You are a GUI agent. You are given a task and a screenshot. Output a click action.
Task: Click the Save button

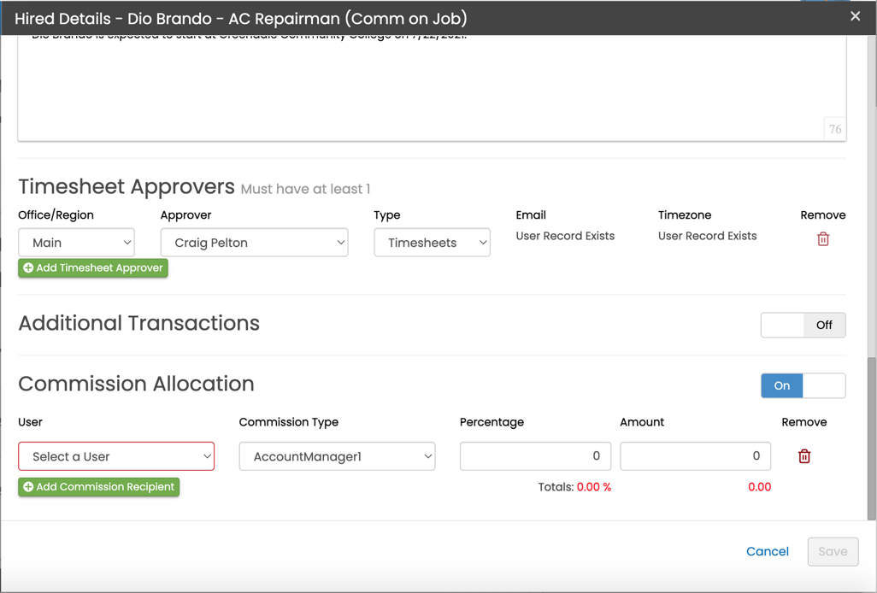(832, 551)
